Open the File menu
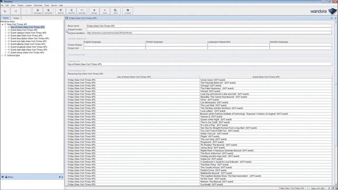Viewport: 338px width, 190px height. (2, 5)
